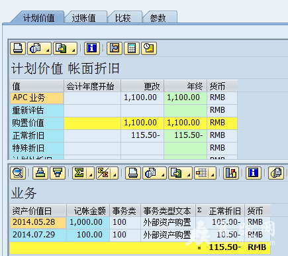Click the details magnifier icon in lower toolbar
288x256 pixels.
pos(18,173)
